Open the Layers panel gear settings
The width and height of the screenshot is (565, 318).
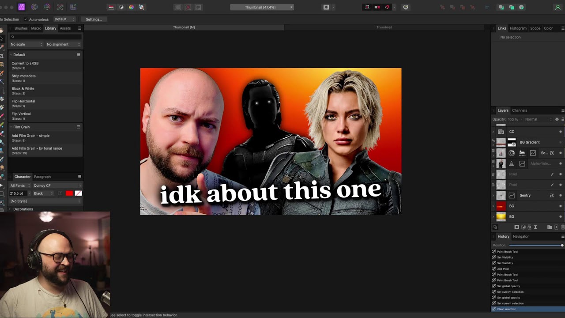click(557, 119)
